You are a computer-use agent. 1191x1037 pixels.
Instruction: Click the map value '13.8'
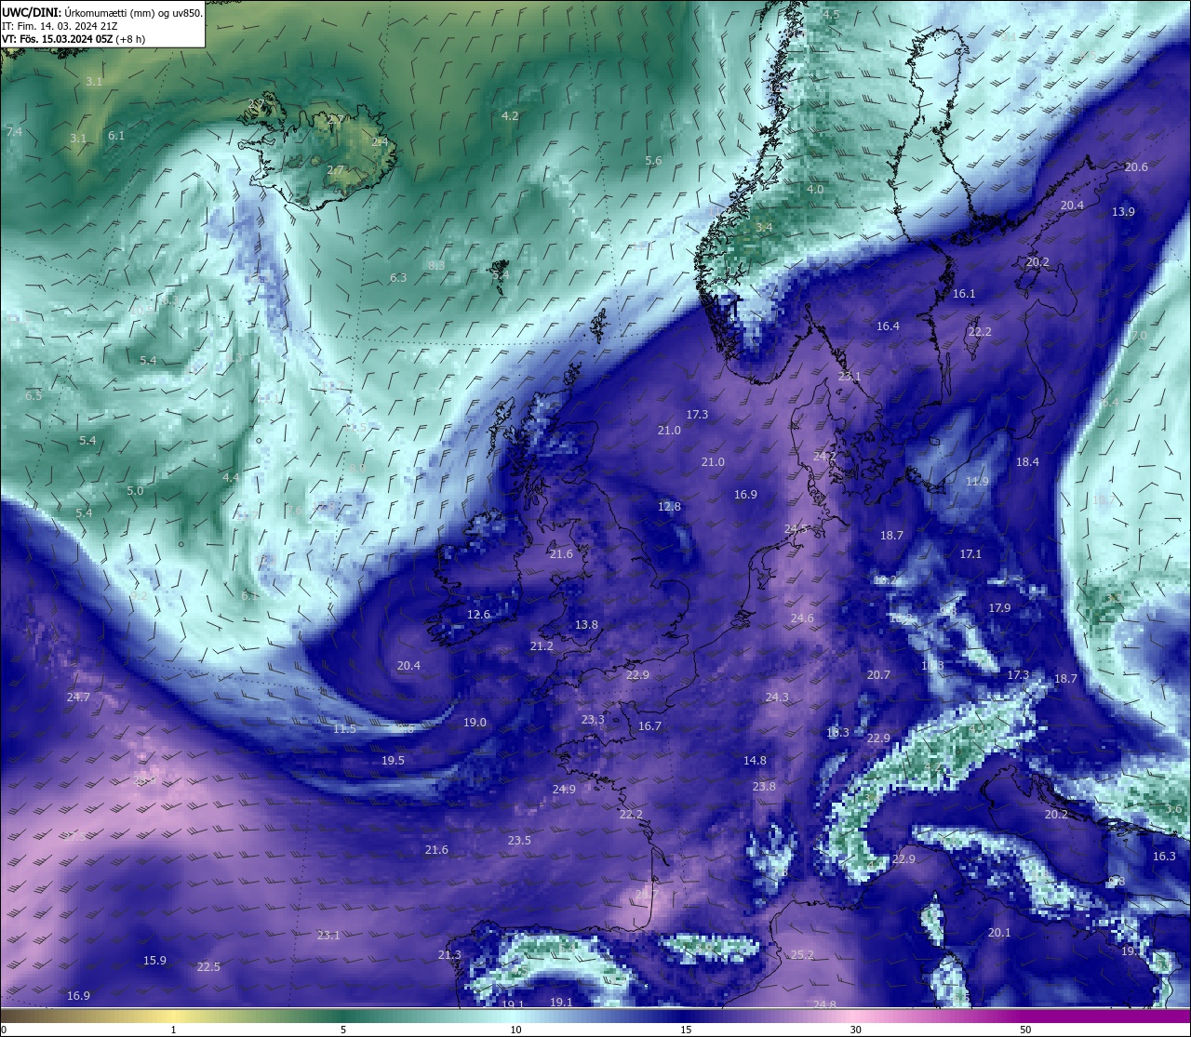point(586,624)
